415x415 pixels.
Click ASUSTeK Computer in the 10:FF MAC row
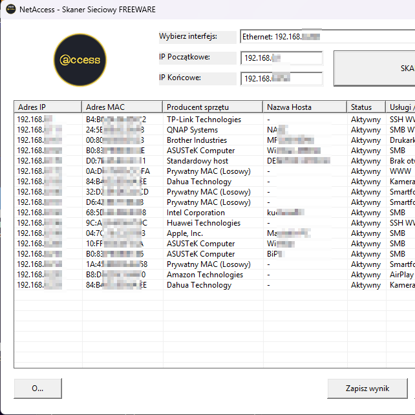[200, 244]
